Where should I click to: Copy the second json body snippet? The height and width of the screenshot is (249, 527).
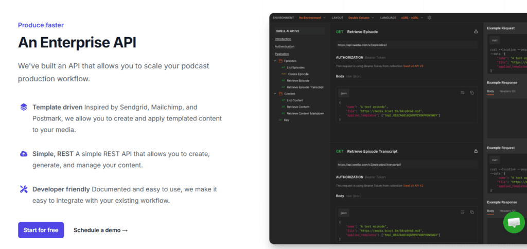tap(471, 212)
